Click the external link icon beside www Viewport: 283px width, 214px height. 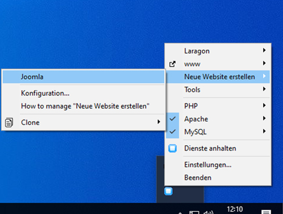click(172, 64)
